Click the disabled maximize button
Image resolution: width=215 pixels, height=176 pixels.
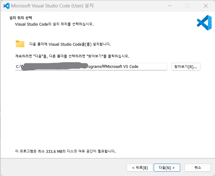click(188, 6)
